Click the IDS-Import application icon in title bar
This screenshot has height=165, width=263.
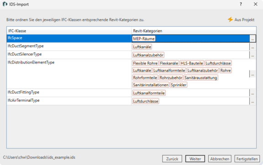tap(5, 4)
